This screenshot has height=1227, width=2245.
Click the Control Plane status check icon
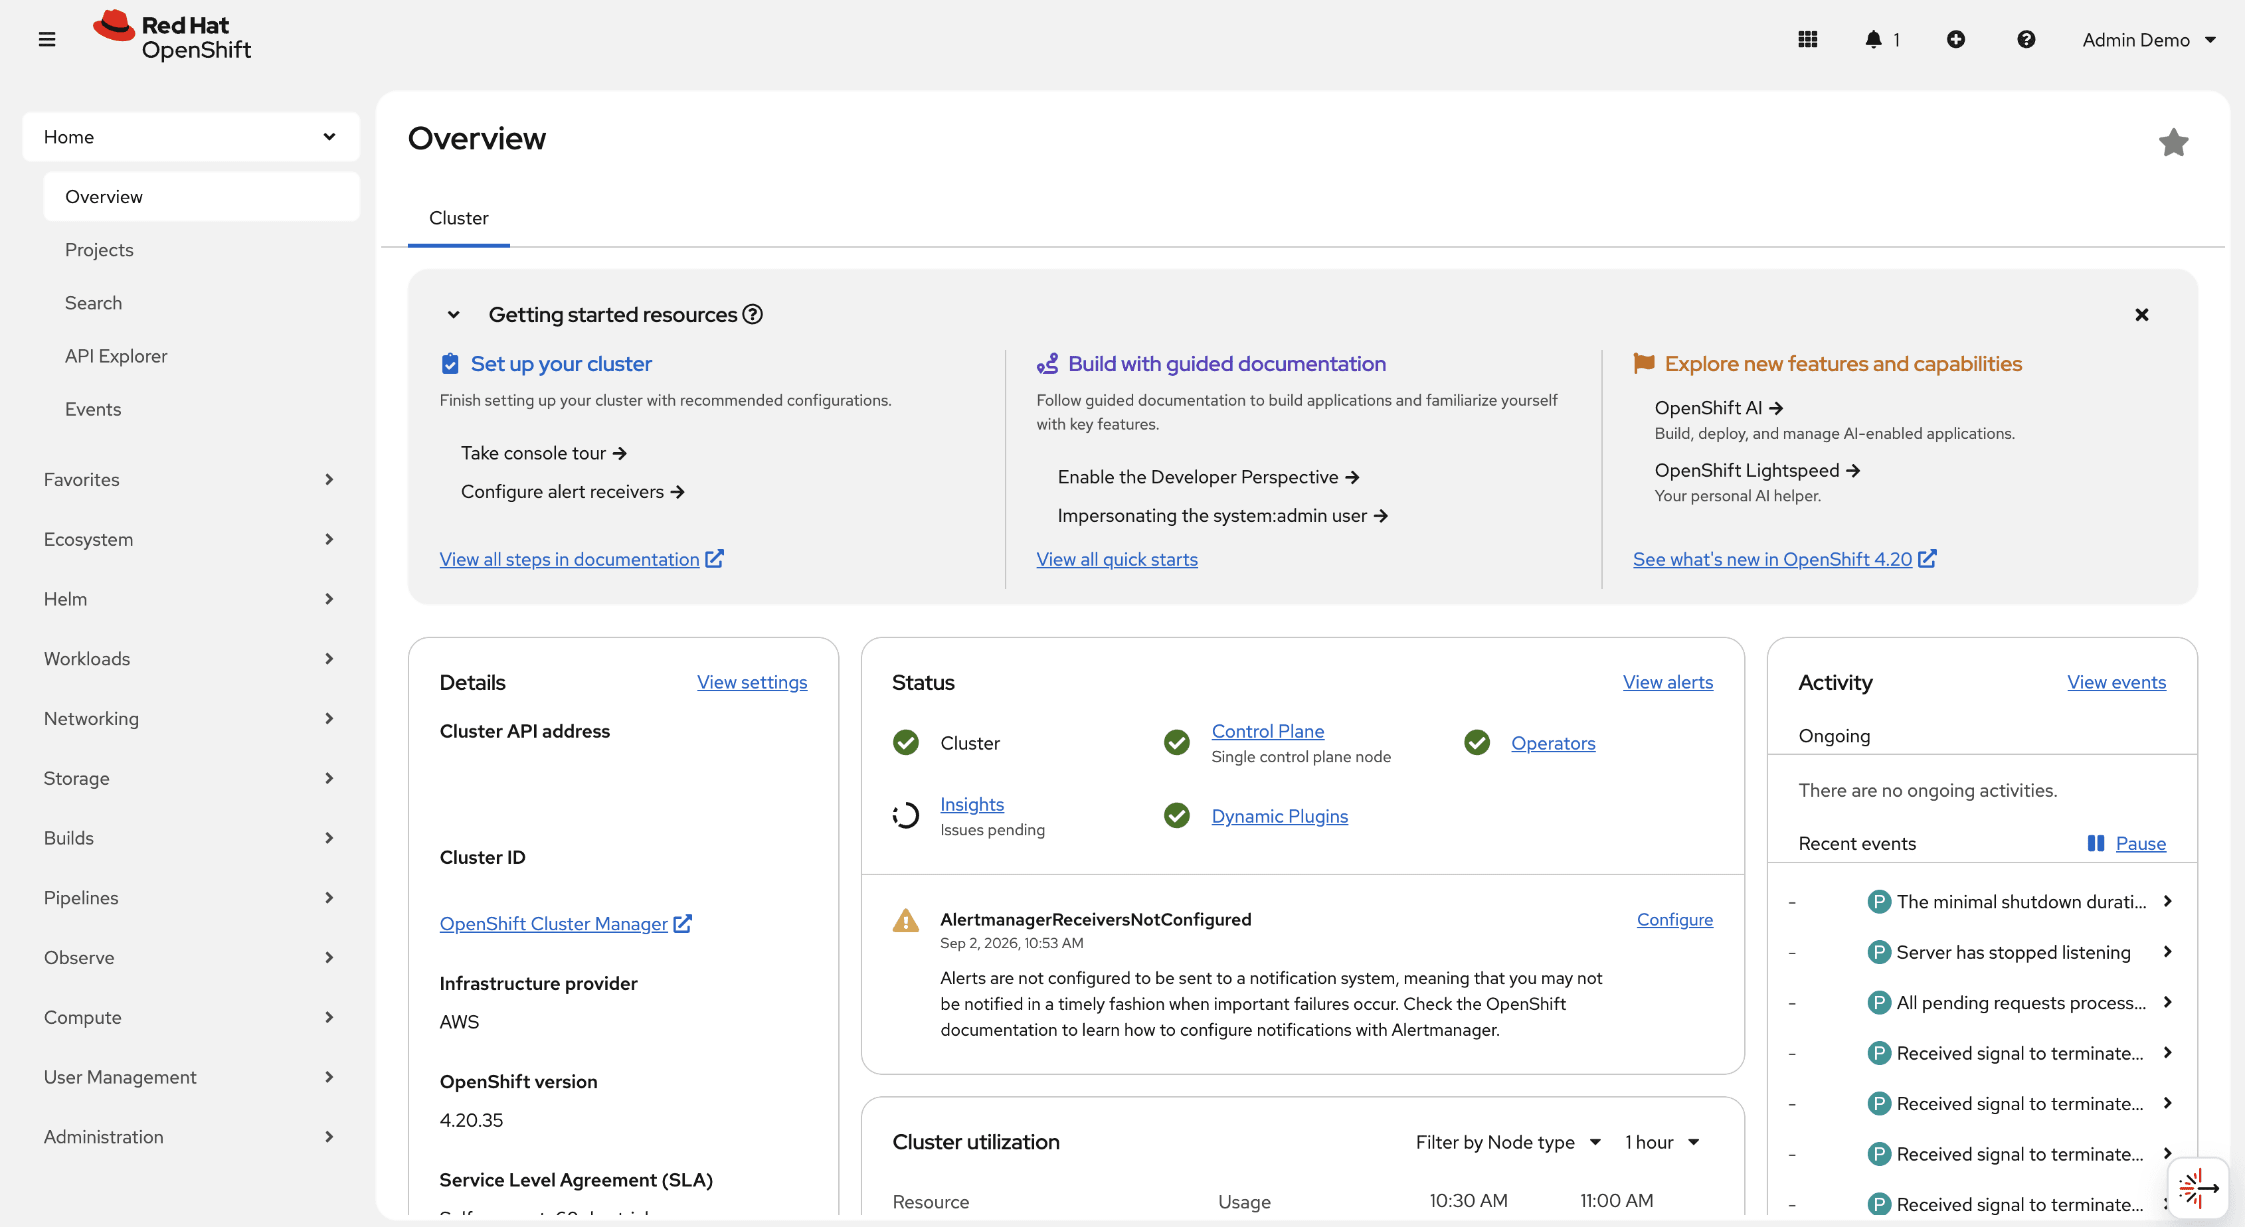click(1176, 742)
